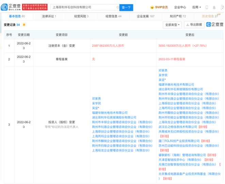Open the 全部类型 filter dropdown

[x=172, y=25]
